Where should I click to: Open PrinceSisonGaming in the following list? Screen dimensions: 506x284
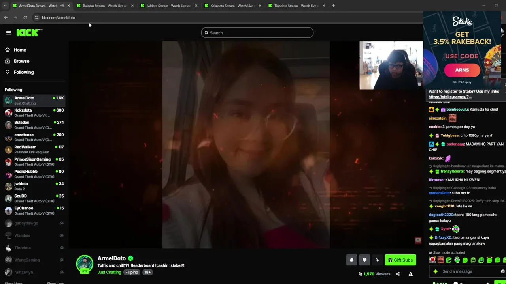click(x=34, y=162)
